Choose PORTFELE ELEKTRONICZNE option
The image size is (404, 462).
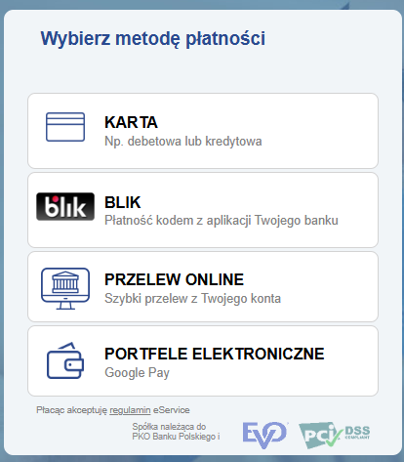click(203, 361)
